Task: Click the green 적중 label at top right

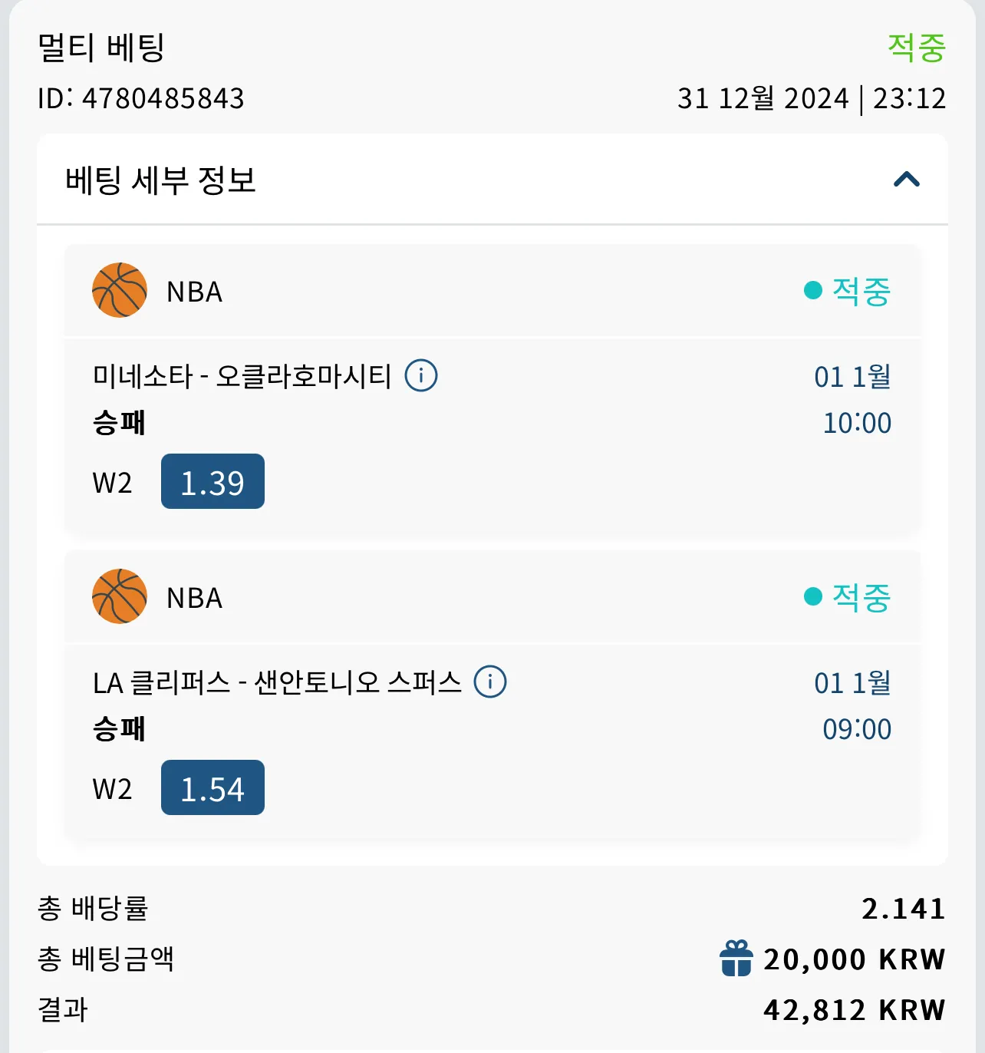Action: pyautogui.click(x=917, y=48)
